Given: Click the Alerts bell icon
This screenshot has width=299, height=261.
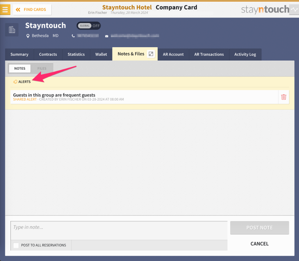Looking at the screenshot, I should tap(15, 82).
